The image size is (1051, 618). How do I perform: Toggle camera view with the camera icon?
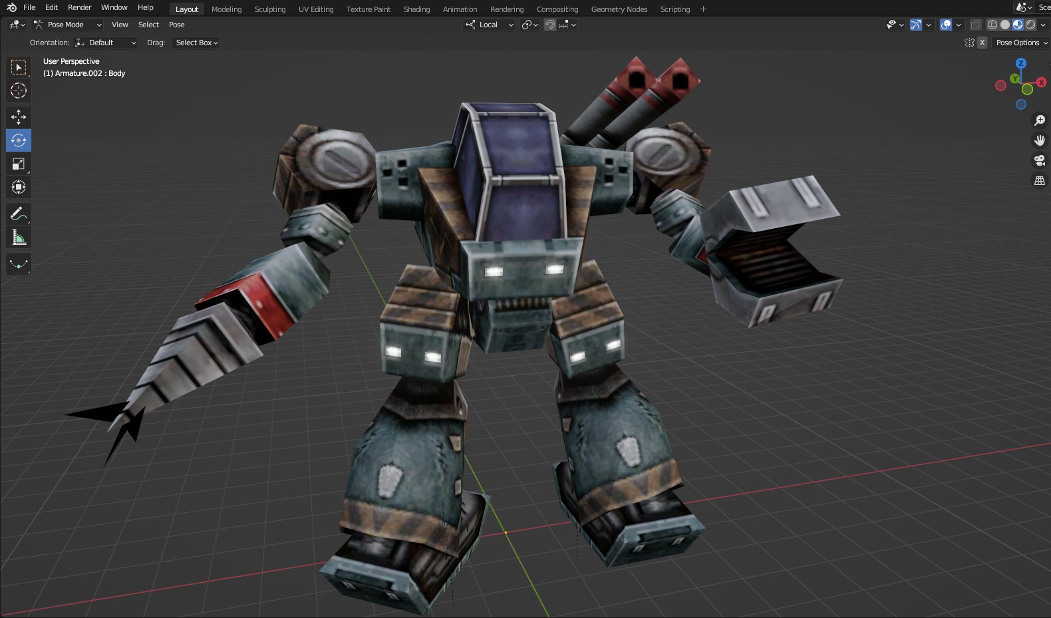point(1039,160)
